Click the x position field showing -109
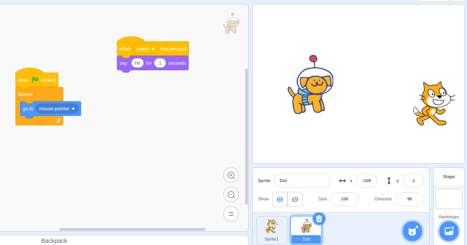This screenshot has height=245, width=467. (x=366, y=181)
